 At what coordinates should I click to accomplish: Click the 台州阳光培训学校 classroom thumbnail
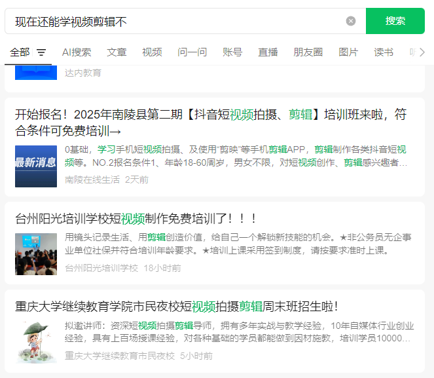36,254
